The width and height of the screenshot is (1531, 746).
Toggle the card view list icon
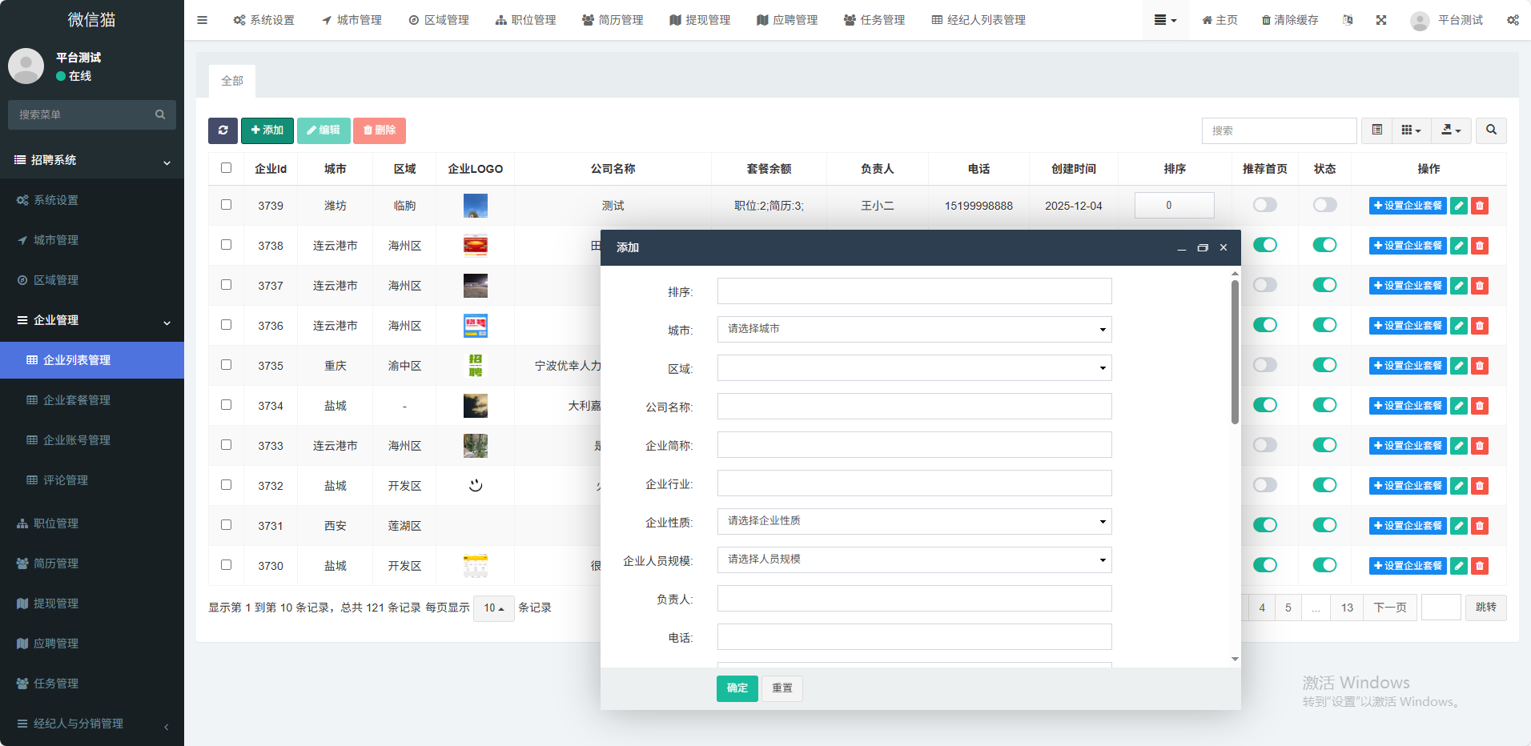click(x=1376, y=130)
